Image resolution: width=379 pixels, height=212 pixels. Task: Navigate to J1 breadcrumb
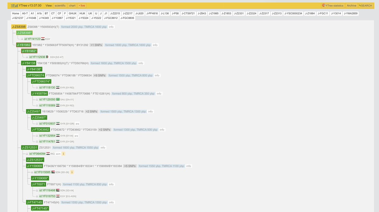coord(106,13)
